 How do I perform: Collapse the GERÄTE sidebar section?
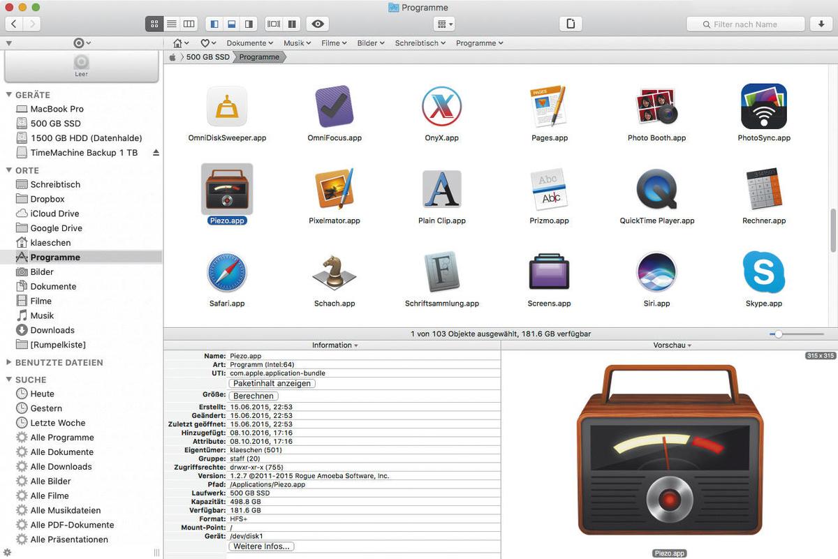[8, 95]
